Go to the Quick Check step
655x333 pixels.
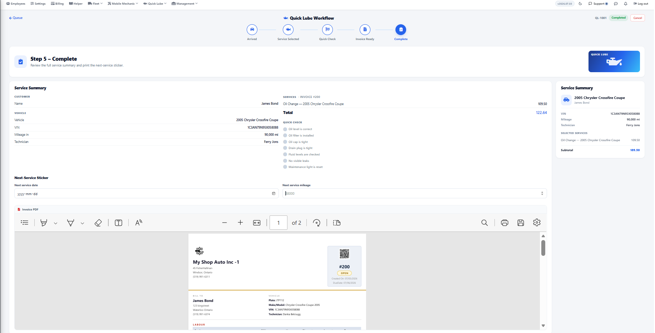click(x=327, y=30)
